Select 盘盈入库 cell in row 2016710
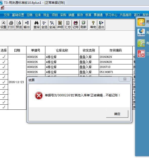Viewport: 149px width, 158px height. pyautogui.click(x=89, y=67)
